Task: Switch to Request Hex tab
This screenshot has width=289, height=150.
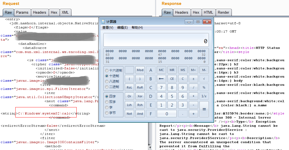Action: pyautogui.click(x=54, y=12)
